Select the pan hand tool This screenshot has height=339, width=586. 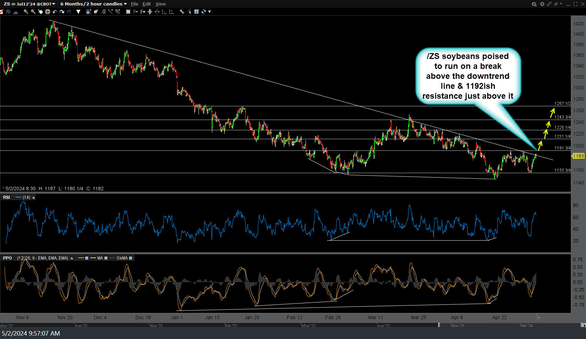point(40,12)
